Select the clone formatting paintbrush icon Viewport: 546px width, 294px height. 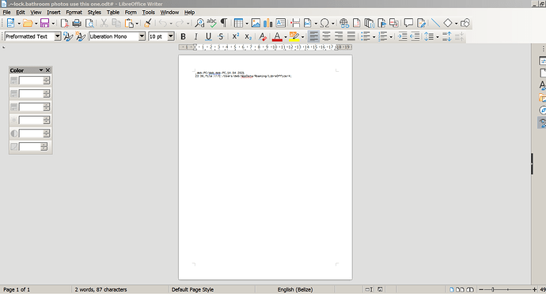click(x=148, y=23)
